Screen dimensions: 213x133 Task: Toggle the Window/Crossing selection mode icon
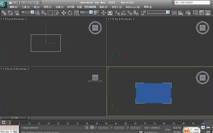pyautogui.click(x=56, y=13)
